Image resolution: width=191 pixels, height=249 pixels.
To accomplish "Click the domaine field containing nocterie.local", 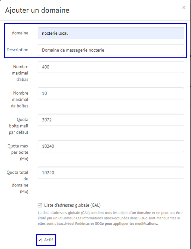I will tap(110, 33).
